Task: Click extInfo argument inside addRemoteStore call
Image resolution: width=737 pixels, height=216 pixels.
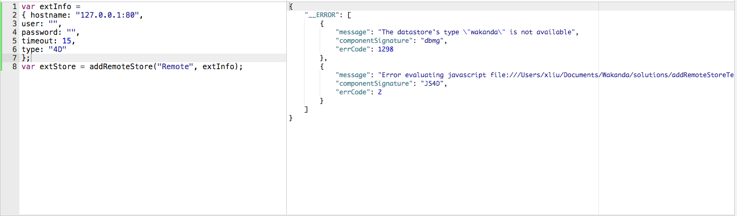Action: tap(218, 66)
